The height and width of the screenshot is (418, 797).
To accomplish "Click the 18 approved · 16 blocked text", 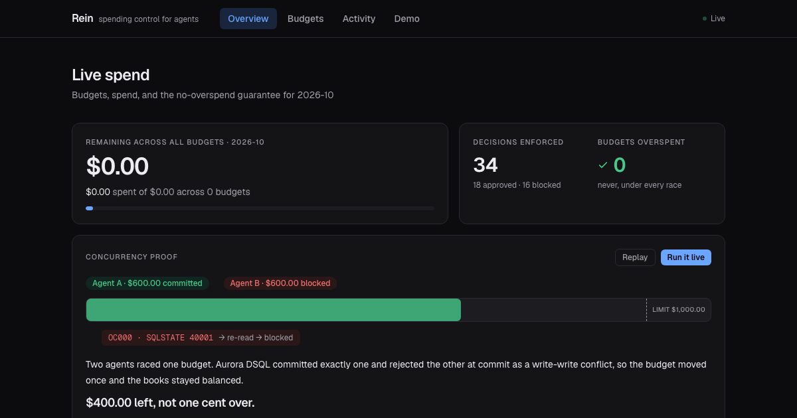I will (517, 185).
